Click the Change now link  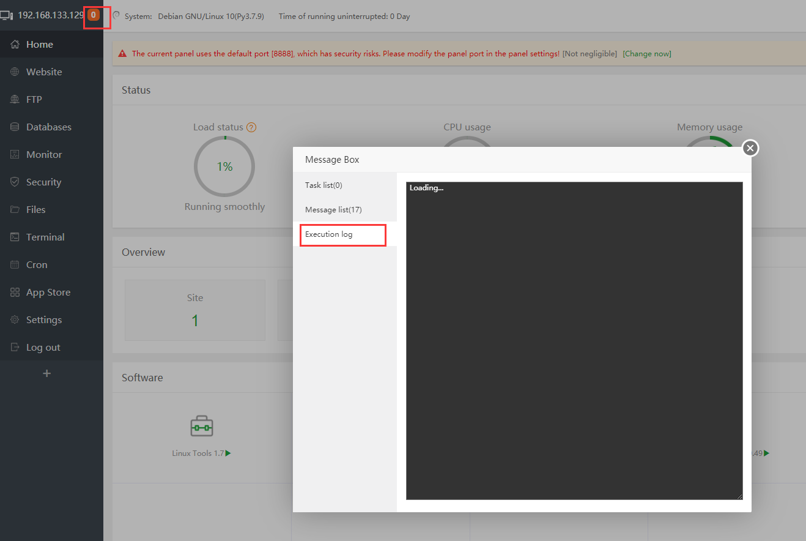[x=646, y=54]
